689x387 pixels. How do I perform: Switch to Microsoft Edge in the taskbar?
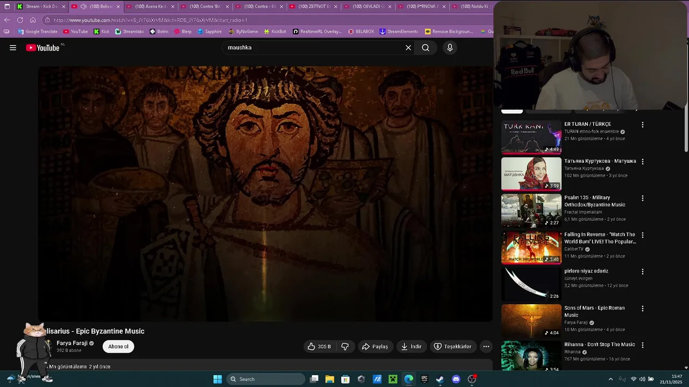pyautogui.click(x=409, y=379)
